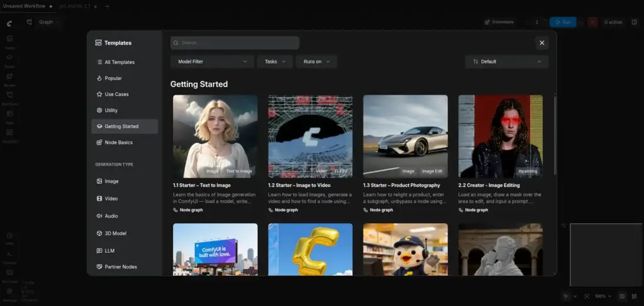
Task: Choose the 3D Model generation type
Action: [x=125, y=233]
